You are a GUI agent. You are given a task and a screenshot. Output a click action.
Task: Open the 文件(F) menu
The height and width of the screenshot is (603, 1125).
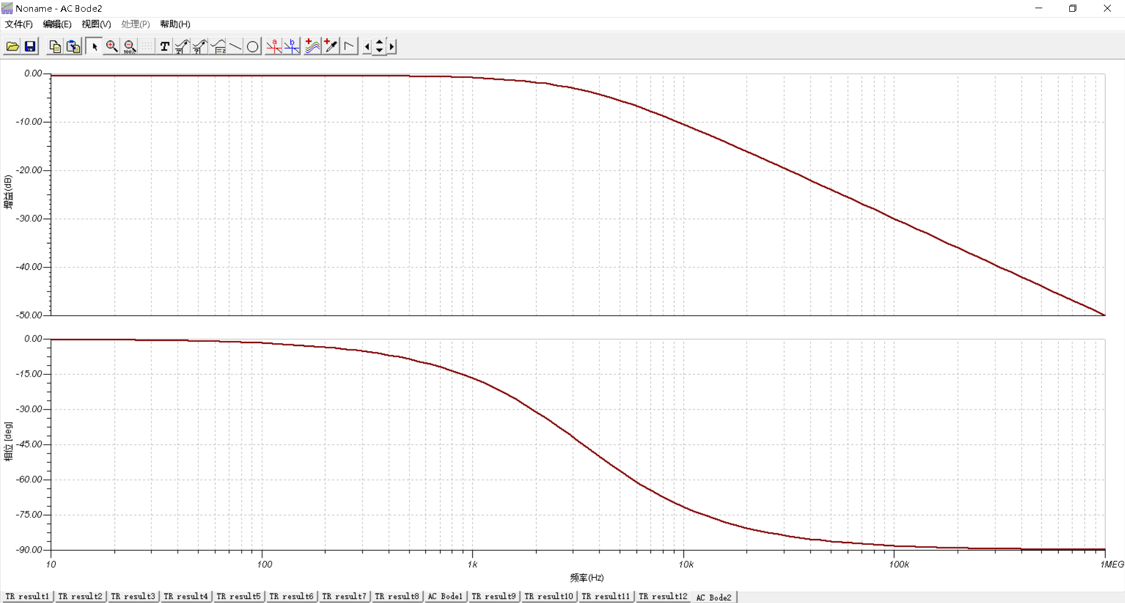click(x=19, y=24)
